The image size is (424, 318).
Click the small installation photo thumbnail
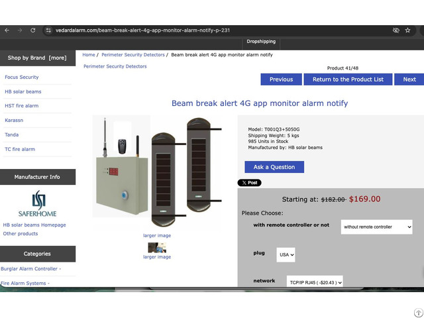point(157,247)
